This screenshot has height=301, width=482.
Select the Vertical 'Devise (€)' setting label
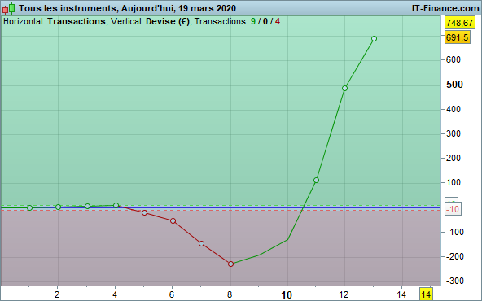click(x=168, y=21)
